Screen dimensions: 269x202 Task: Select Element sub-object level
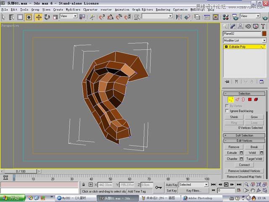[256, 99]
